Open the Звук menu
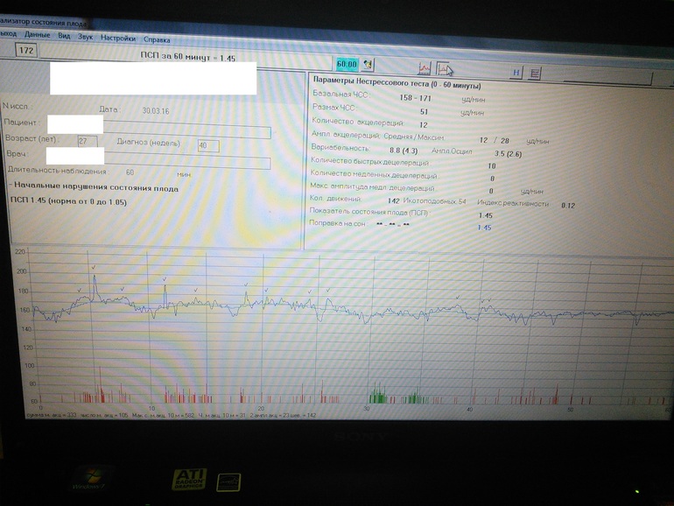The image size is (674, 506). click(85, 38)
